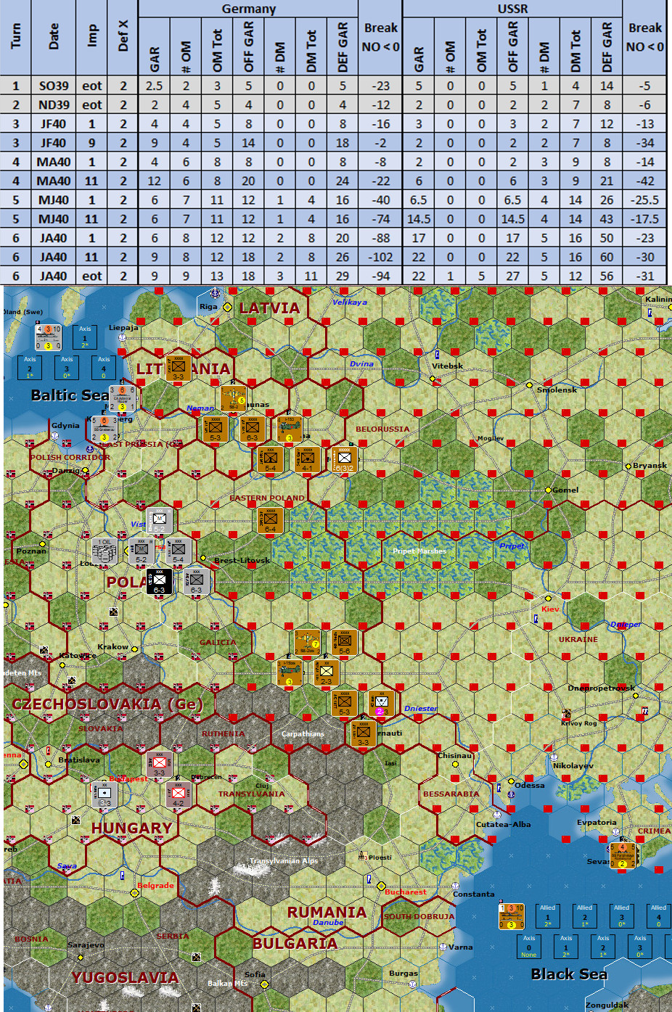The width and height of the screenshot is (672, 1012).
Task: Click Black Sea Allied 3 section box
Action: tap(621, 916)
